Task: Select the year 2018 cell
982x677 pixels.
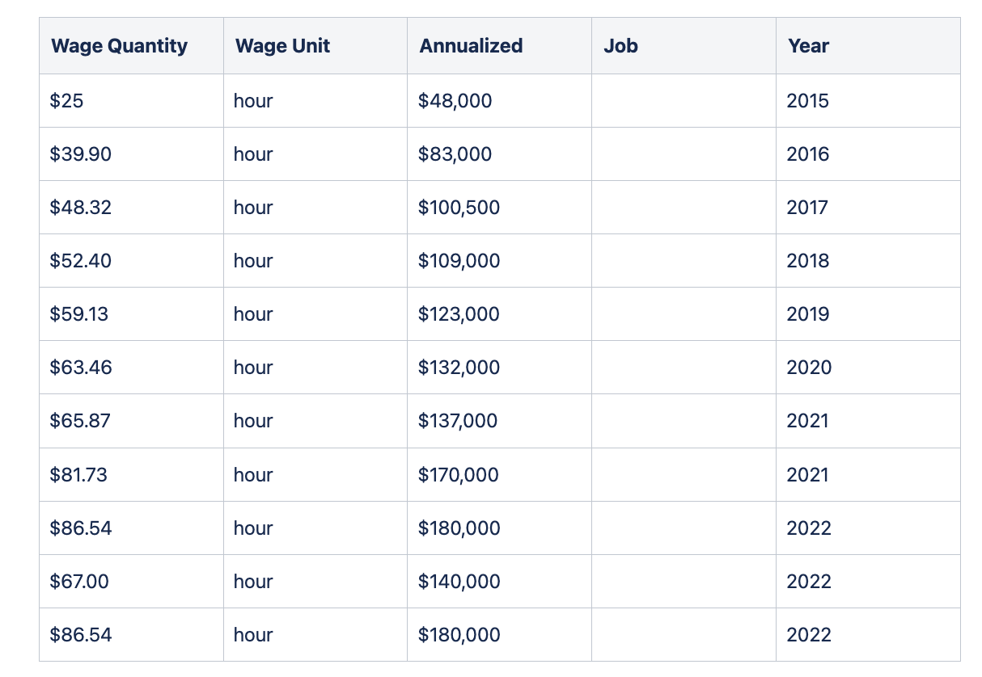Action: (x=807, y=261)
